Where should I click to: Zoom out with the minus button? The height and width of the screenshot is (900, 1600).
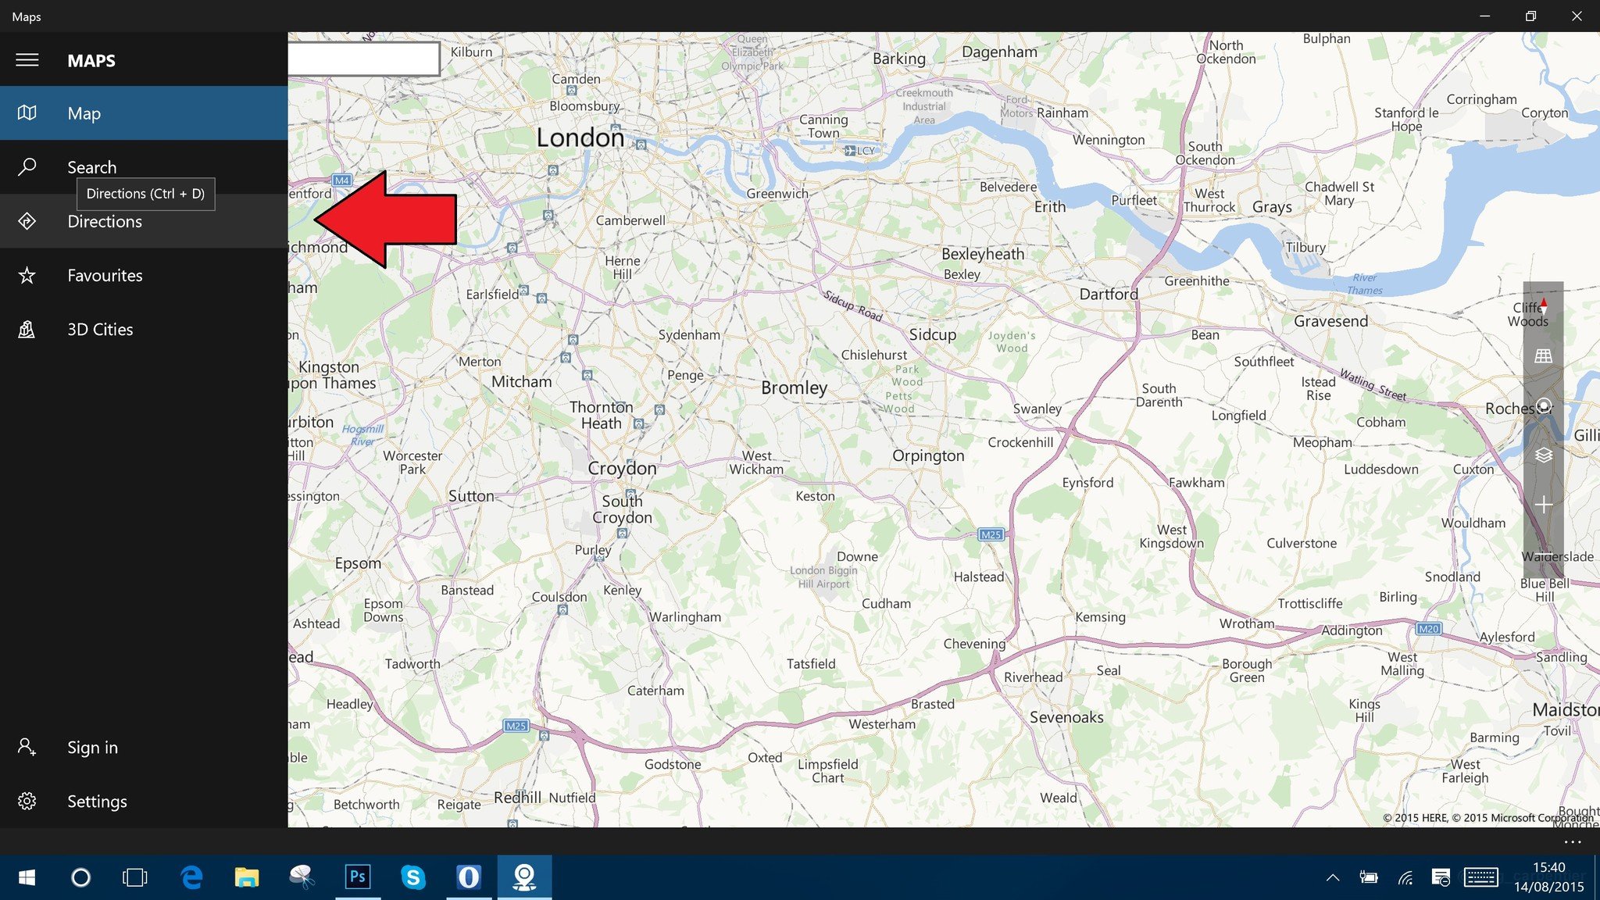[1543, 553]
